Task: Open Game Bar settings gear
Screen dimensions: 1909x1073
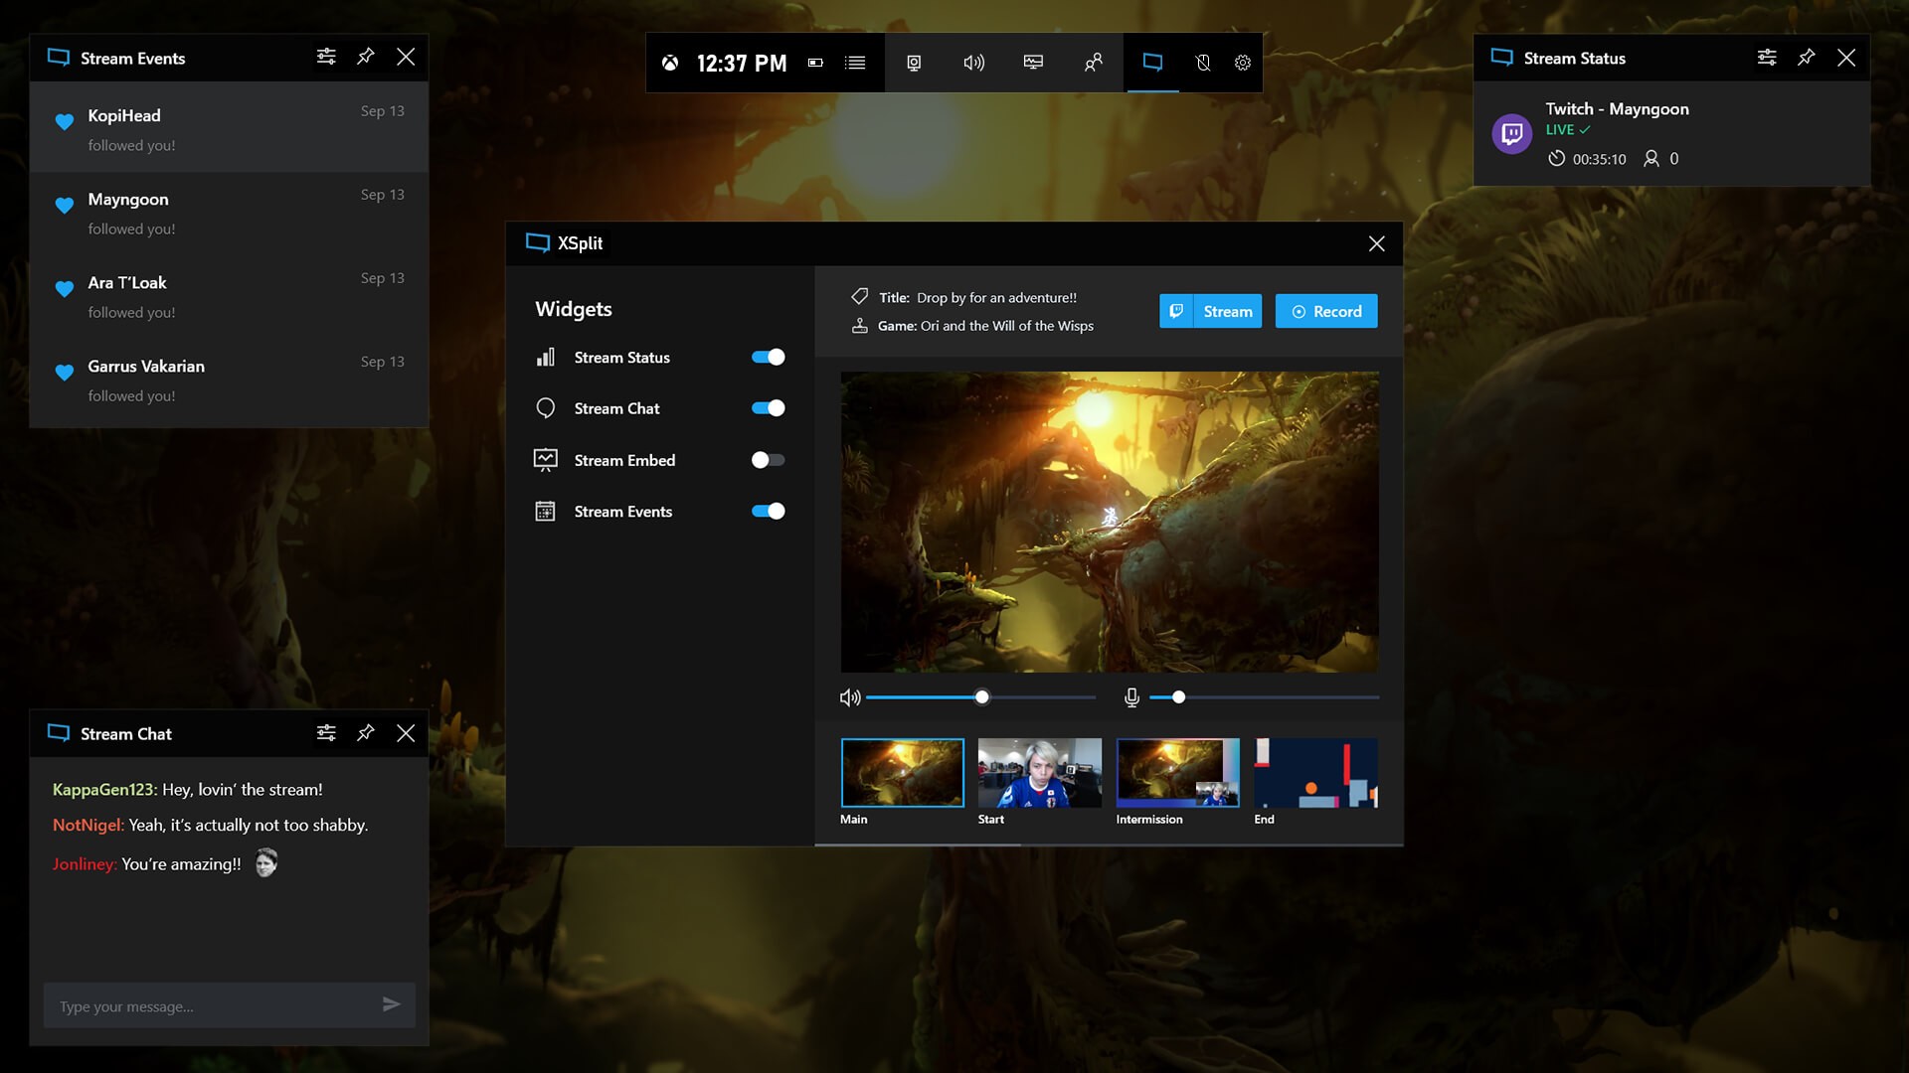Action: (1243, 63)
